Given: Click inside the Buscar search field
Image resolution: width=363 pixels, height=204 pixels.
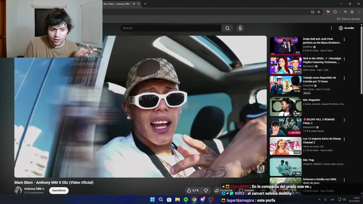Looking at the screenshot, I should pyautogui.click(x=171, y=28).
